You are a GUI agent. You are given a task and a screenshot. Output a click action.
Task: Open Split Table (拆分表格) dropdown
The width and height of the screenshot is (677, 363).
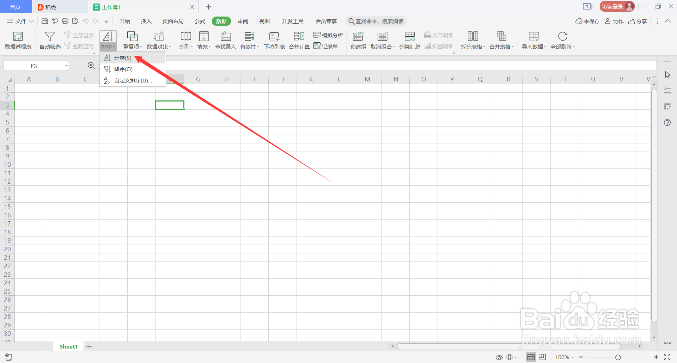[x=473, y=40]
